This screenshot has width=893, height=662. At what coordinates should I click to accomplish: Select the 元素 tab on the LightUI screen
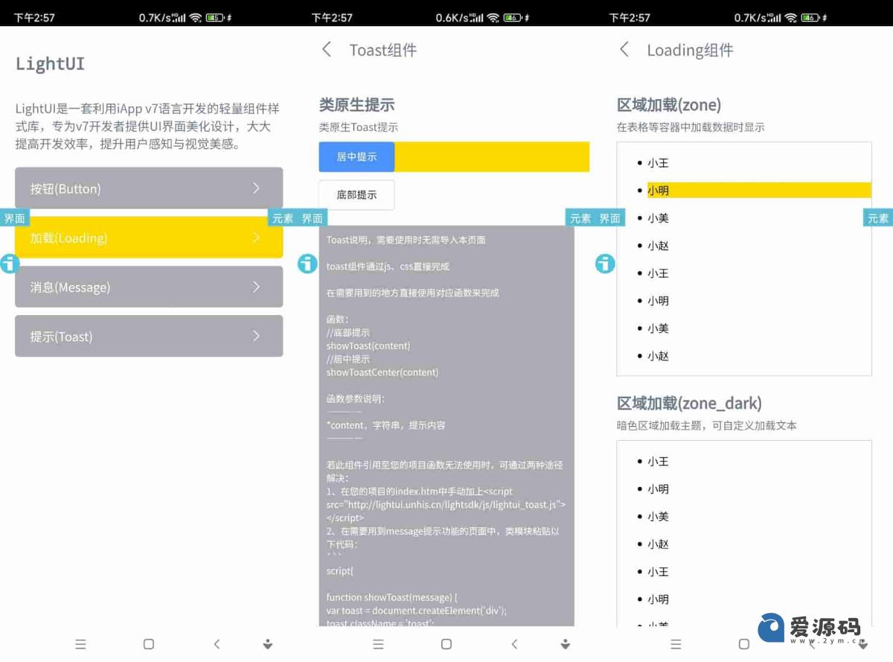pyautogui.click(x=283, y=218)
